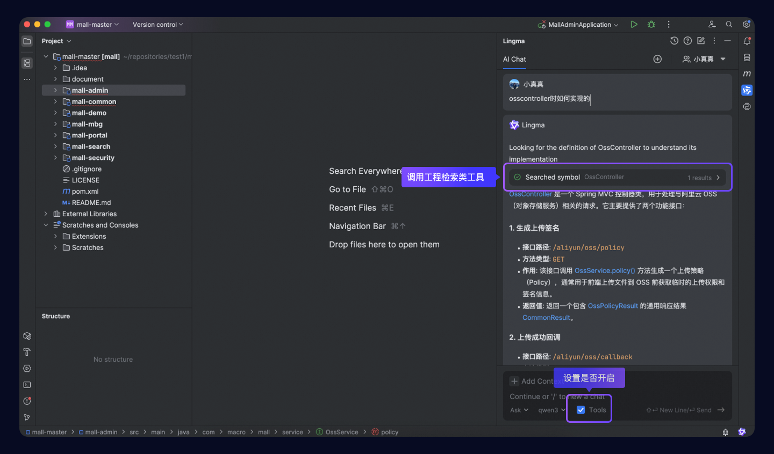Image resolution: width=774 pixels, height=454 pixels.
Task: Start debugging with the bug icon
Action: tap(651, 24)
